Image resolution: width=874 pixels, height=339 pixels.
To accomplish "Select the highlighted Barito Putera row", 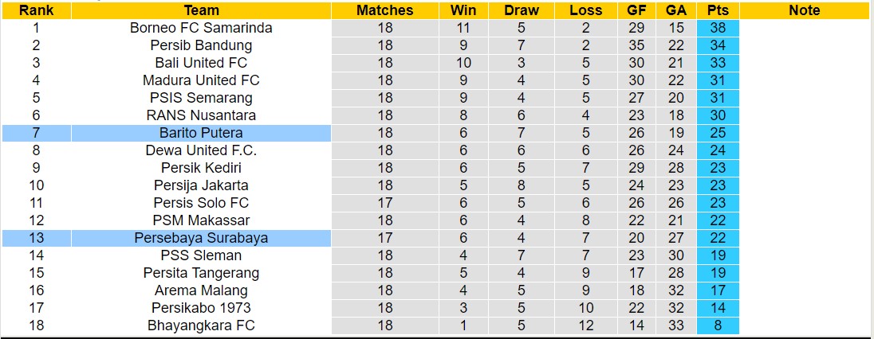I will [201, 133].
